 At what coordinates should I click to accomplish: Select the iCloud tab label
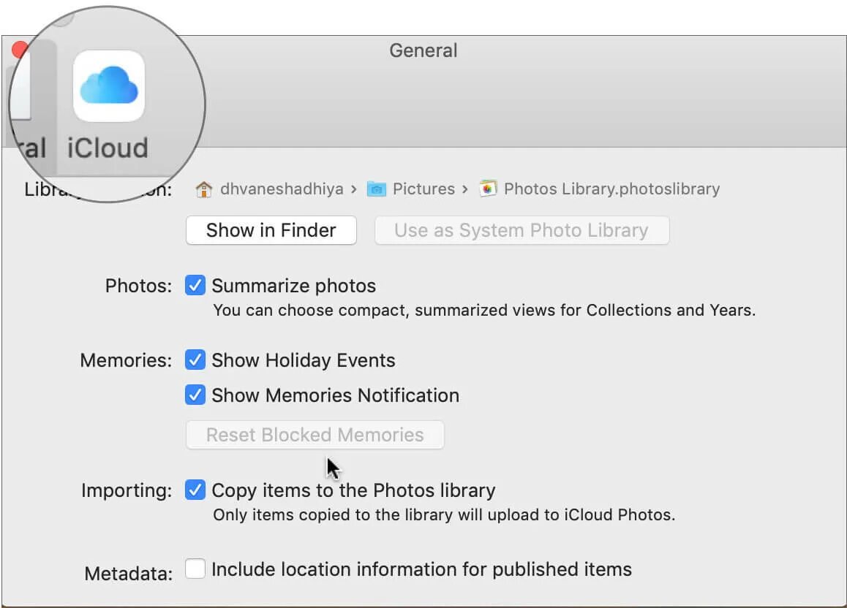pyautogui.click(x=108, y=148)
